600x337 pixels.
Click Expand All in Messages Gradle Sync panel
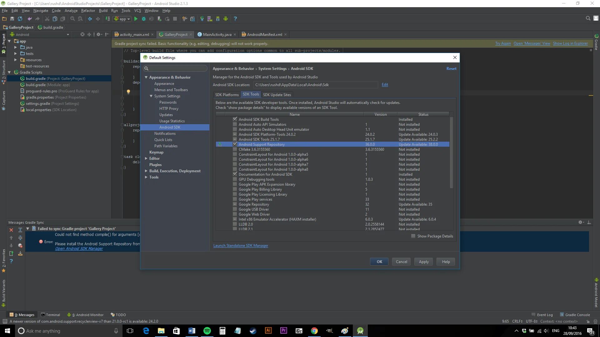(20, 230)
